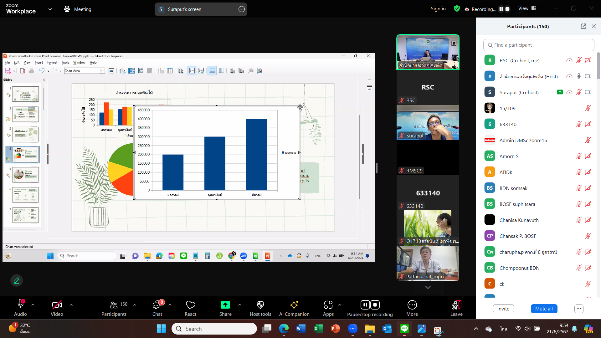Viewport: 601px width, 338px height.
Task: Open the More menu
Action: tap(412, 308)
